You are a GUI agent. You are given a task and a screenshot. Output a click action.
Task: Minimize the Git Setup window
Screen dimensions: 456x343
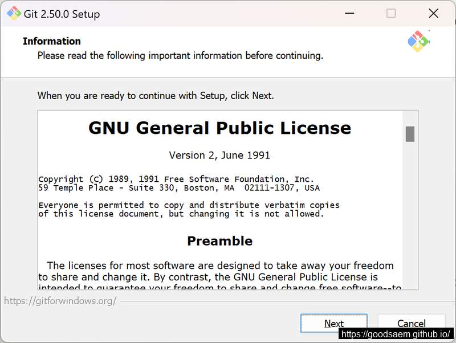tap(349, 13)
